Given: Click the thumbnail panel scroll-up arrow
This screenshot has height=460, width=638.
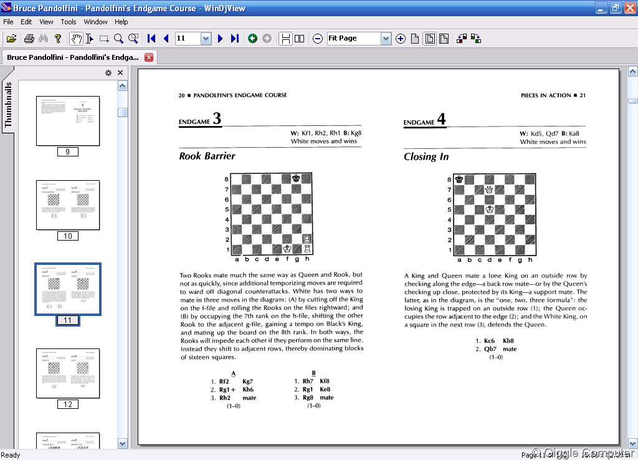Looking at the screenshot, I should click(x=123, y=86).
